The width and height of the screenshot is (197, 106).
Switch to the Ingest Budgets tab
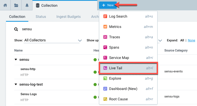tap(68, 17)
